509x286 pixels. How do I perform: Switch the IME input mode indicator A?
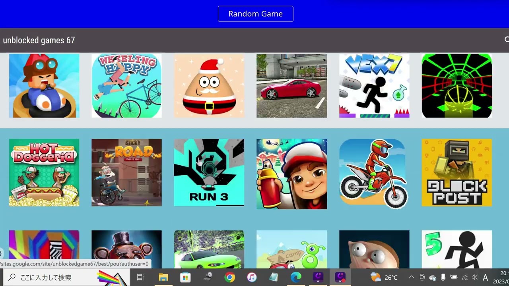point(485,277)
